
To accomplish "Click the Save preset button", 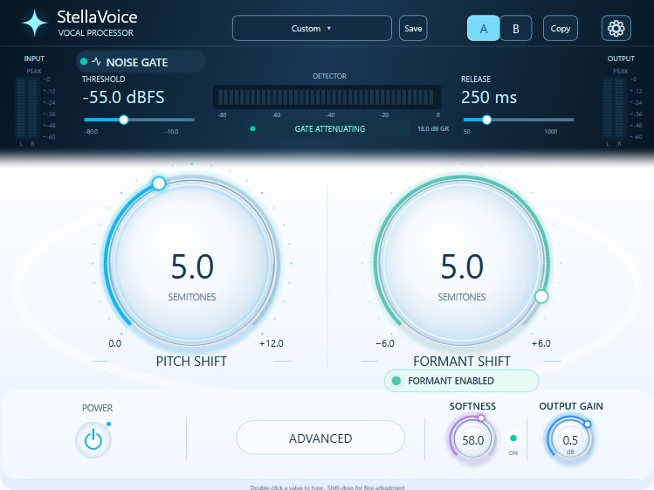I will [x=413, y=28].
